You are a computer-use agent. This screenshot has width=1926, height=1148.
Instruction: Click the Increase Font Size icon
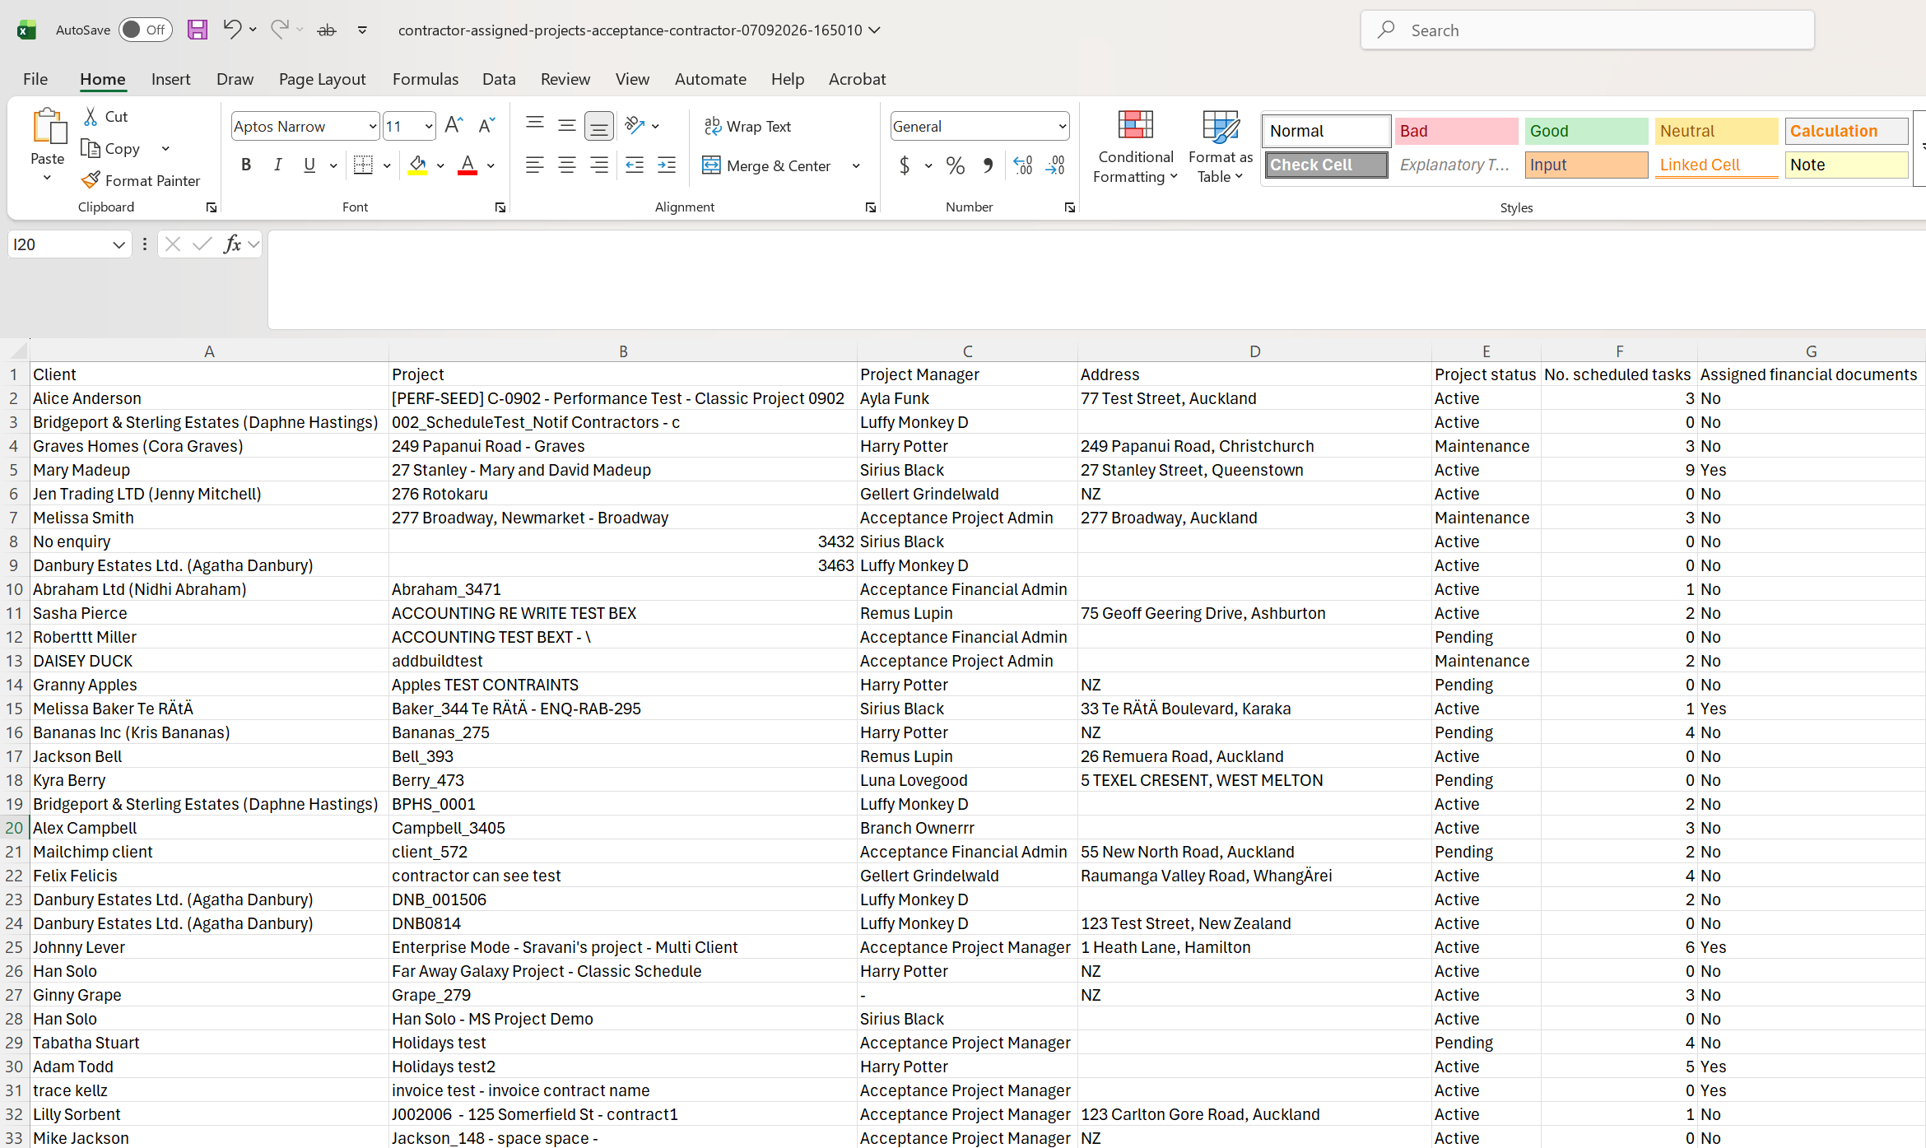[x=454, y=126]
